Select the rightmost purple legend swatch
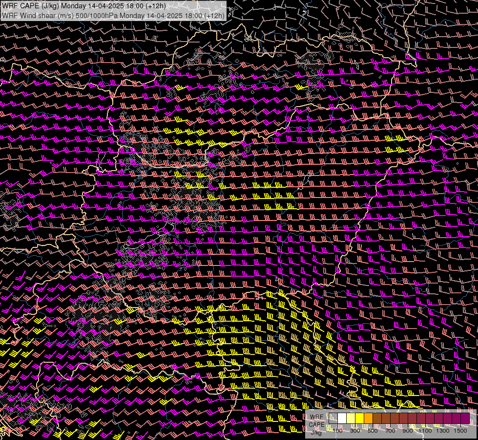The height and width of the screenshot is (440, 478). tap(465, 418)
